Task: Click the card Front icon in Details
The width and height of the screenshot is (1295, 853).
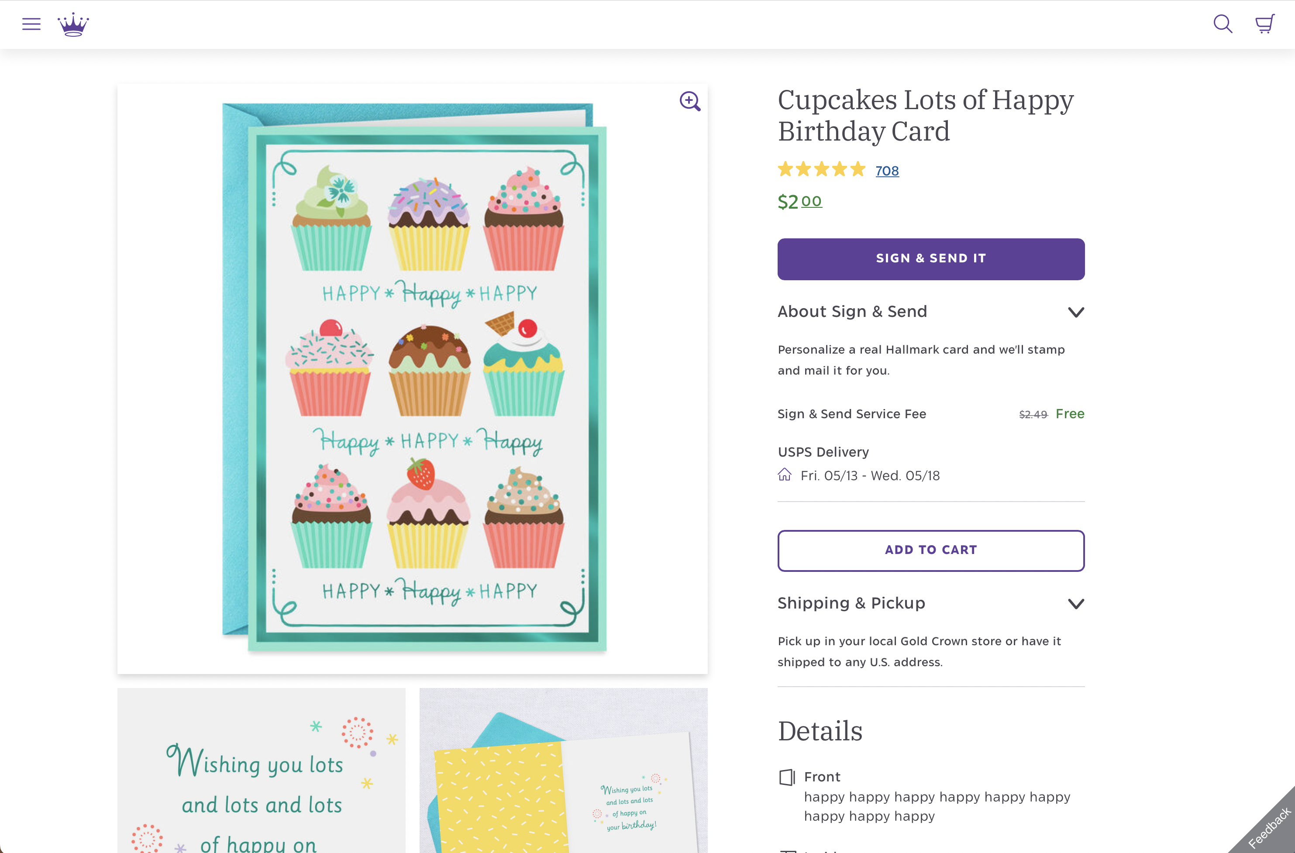Action: [786, 777]
